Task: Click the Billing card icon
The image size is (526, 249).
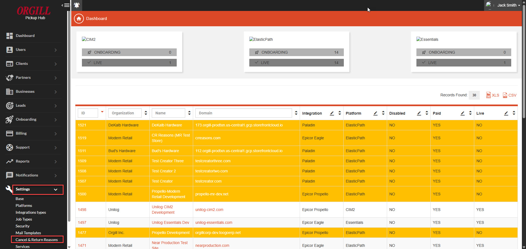Action: click(x=10, y=134)
